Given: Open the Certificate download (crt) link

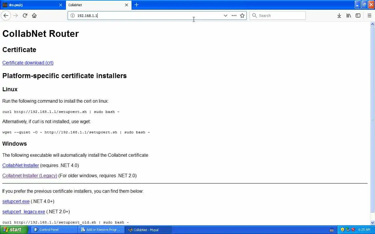Looking at the screenshot, I should (28, 63).
